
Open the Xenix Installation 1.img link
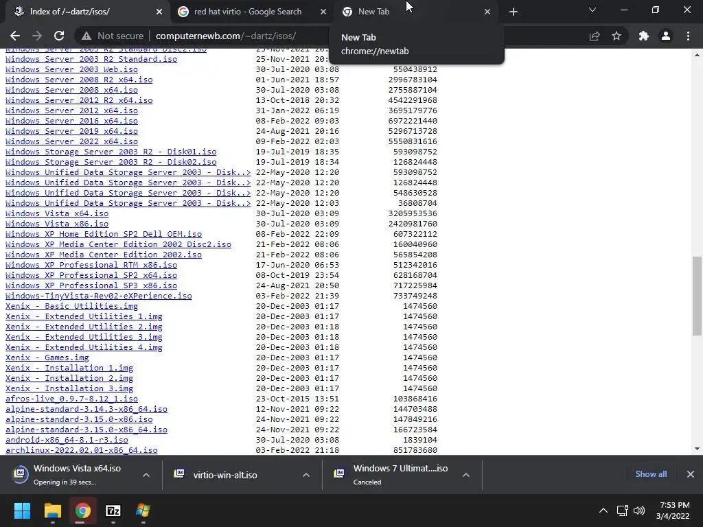(69, 368)
